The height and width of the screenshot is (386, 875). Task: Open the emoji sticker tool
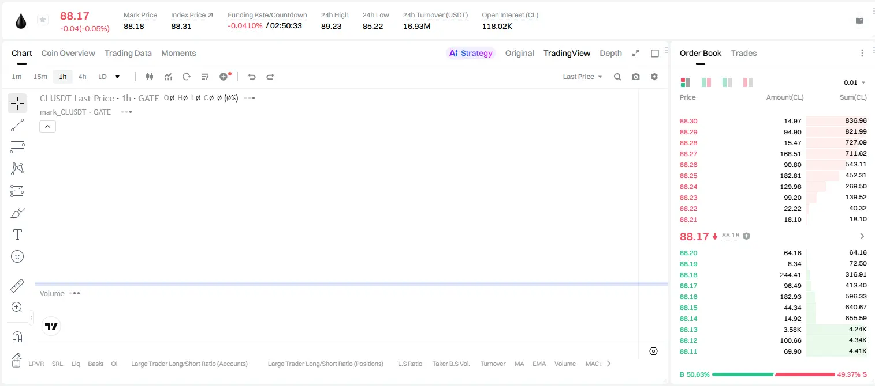pyautogui.click(x=17, y=256)
